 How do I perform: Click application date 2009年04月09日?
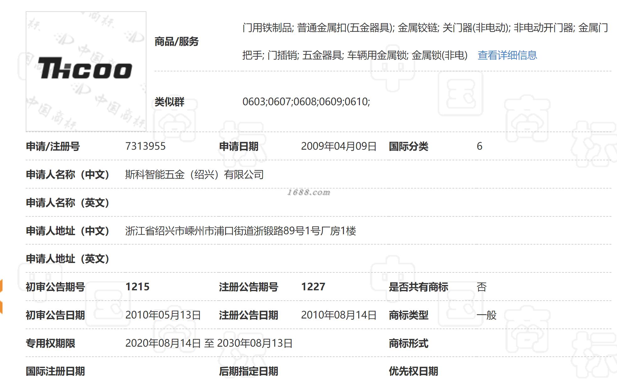coord(338,146)
